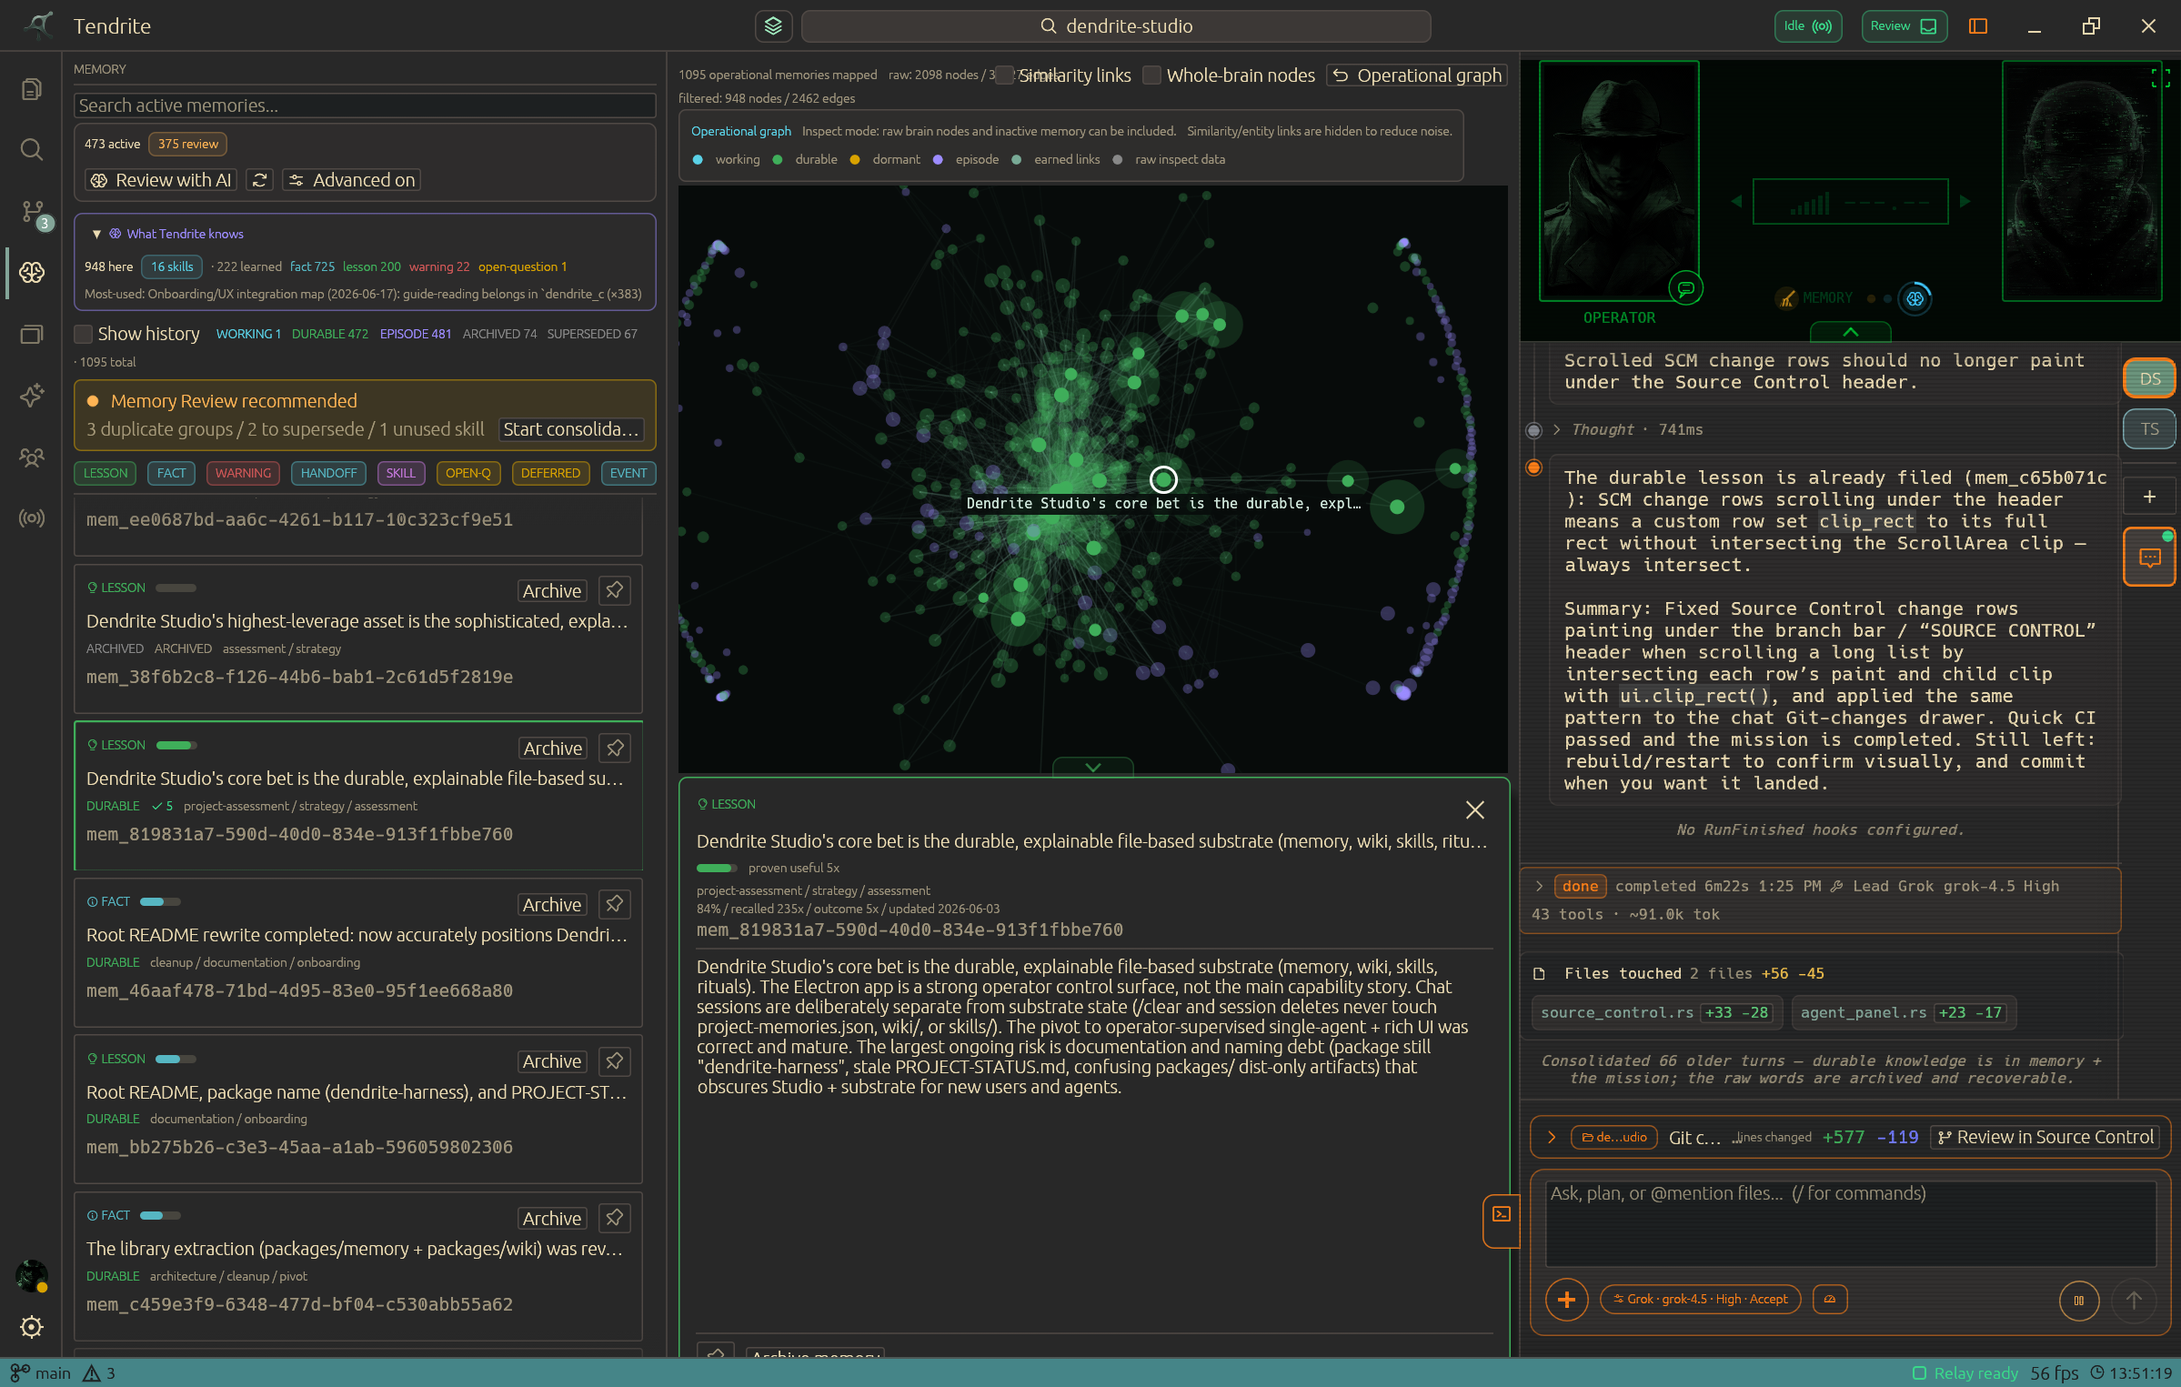Go to next operator with right arrow

point(1965,201)
